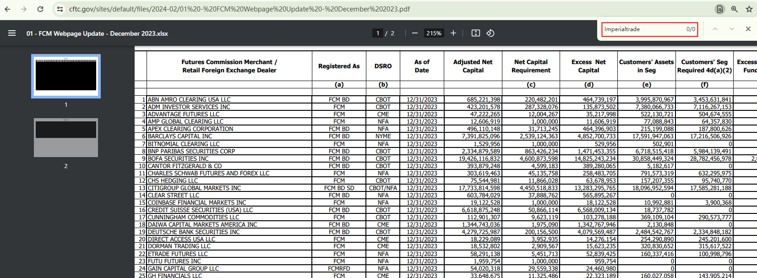This screenshot has width=757, height=278.
Task: Bookmark this page with the star
Action: coord(749,9)
